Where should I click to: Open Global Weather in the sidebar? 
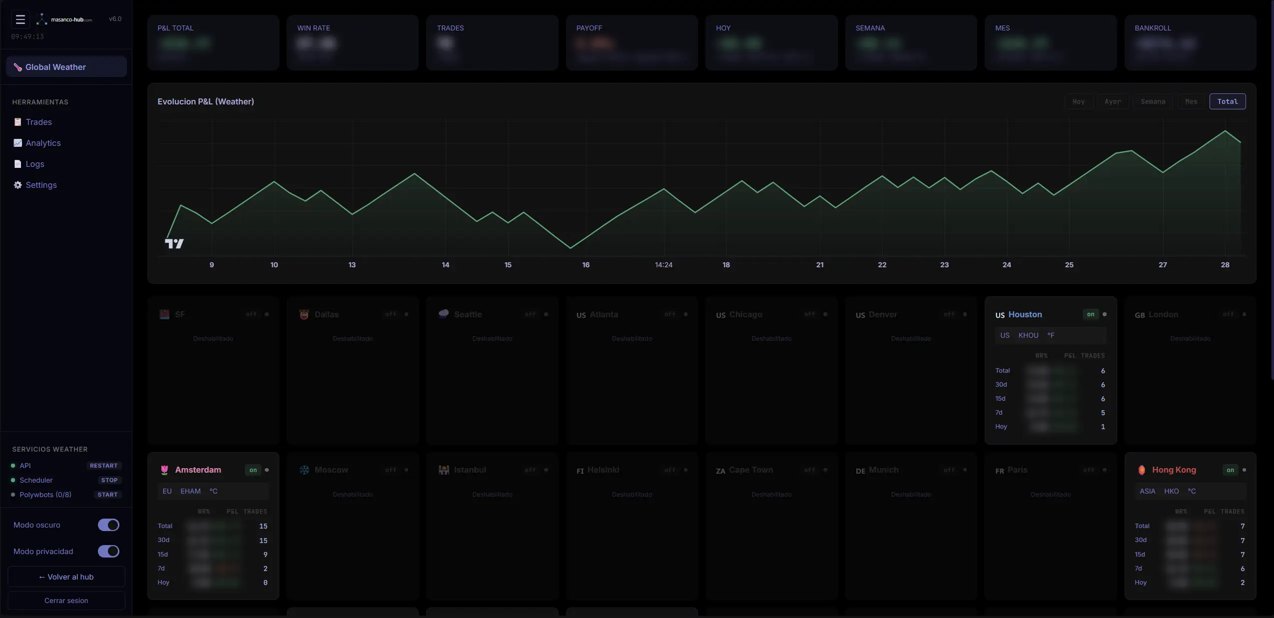tap(66, 67)
